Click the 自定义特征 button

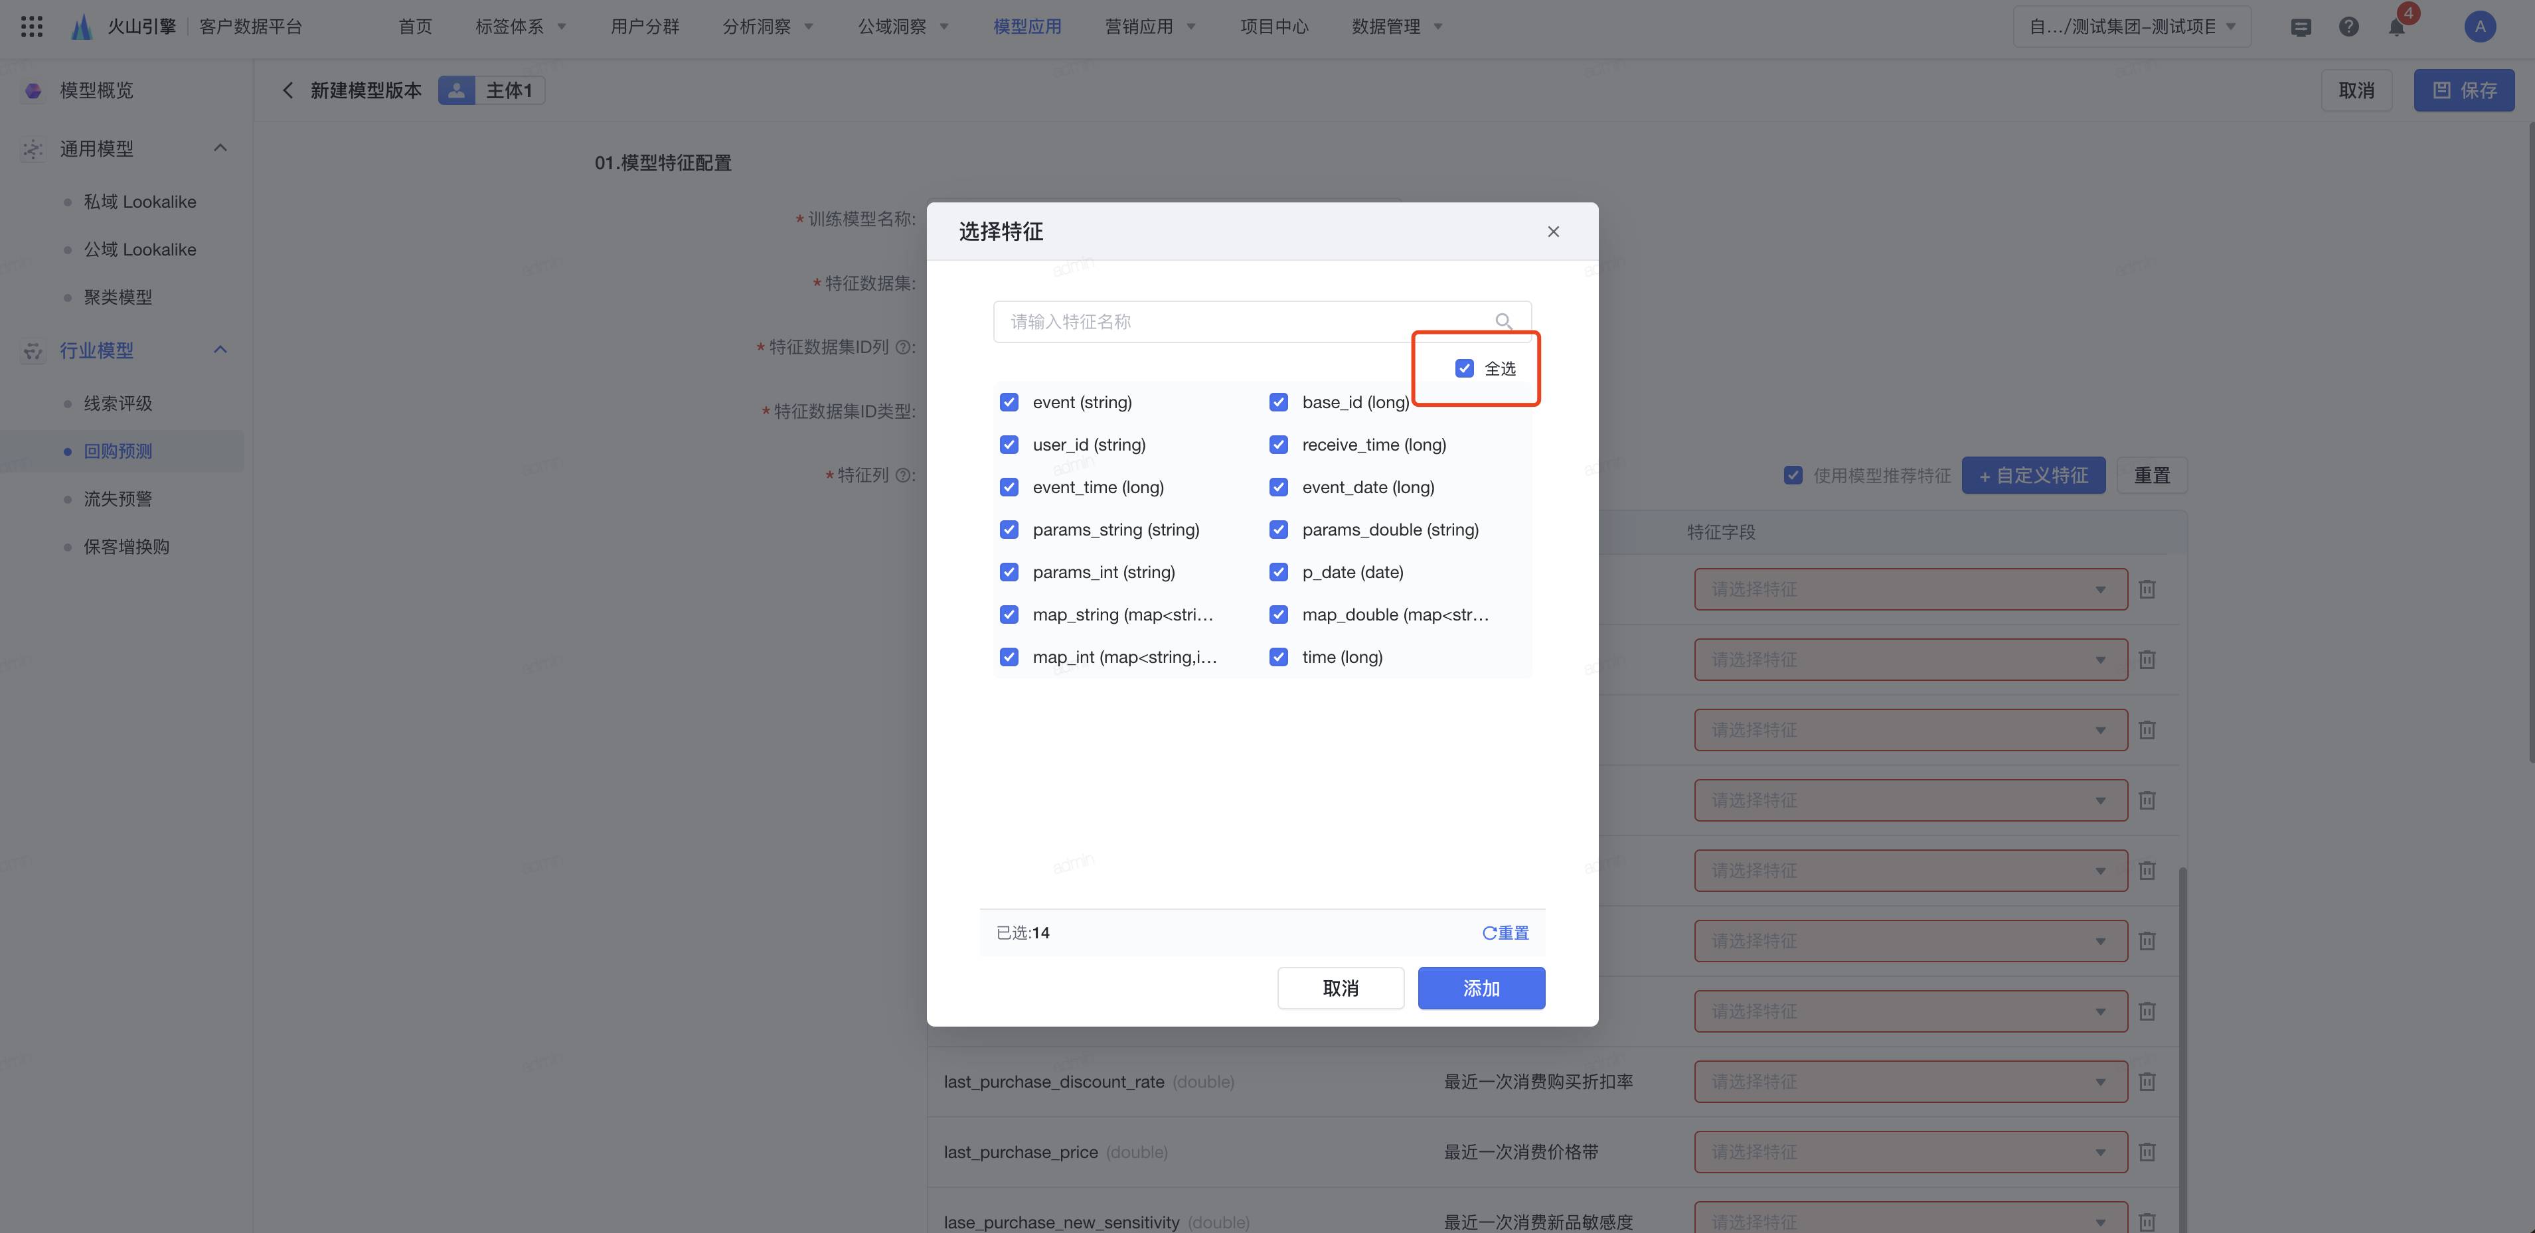[2033, 475]
